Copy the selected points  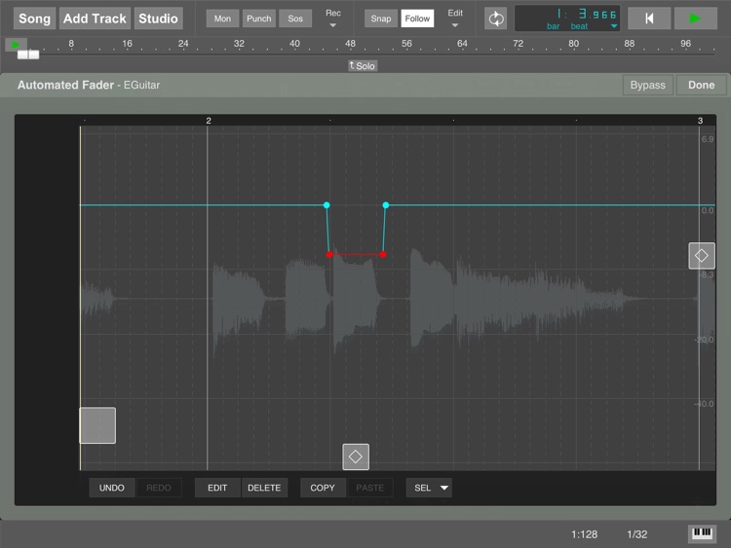coord(323,488)
